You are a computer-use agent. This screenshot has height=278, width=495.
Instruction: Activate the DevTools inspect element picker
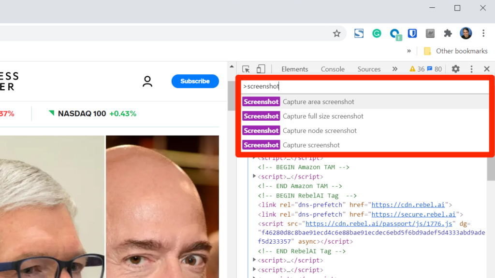pyautogui.click(x=246, y=69)
